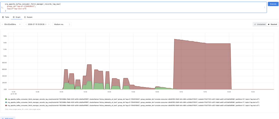The width and height of the screenshot is (279, 119).
Task: Switch graph to Unstacked mode
Action: [x=260, y=24]
